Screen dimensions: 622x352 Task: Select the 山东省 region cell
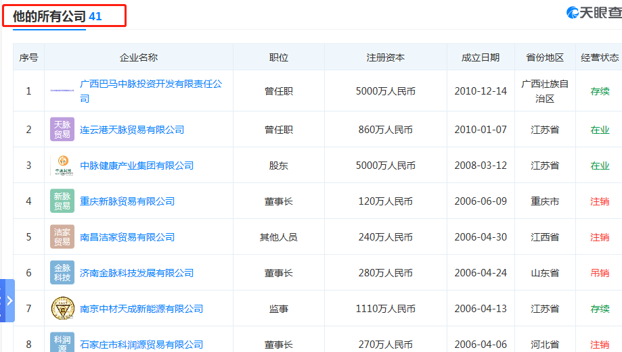click(x=545, y=273)
